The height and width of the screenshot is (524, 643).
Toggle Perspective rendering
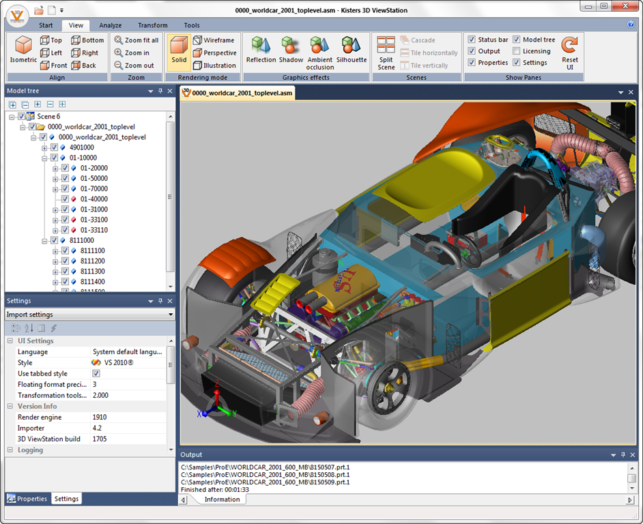(x=214, y=53)
